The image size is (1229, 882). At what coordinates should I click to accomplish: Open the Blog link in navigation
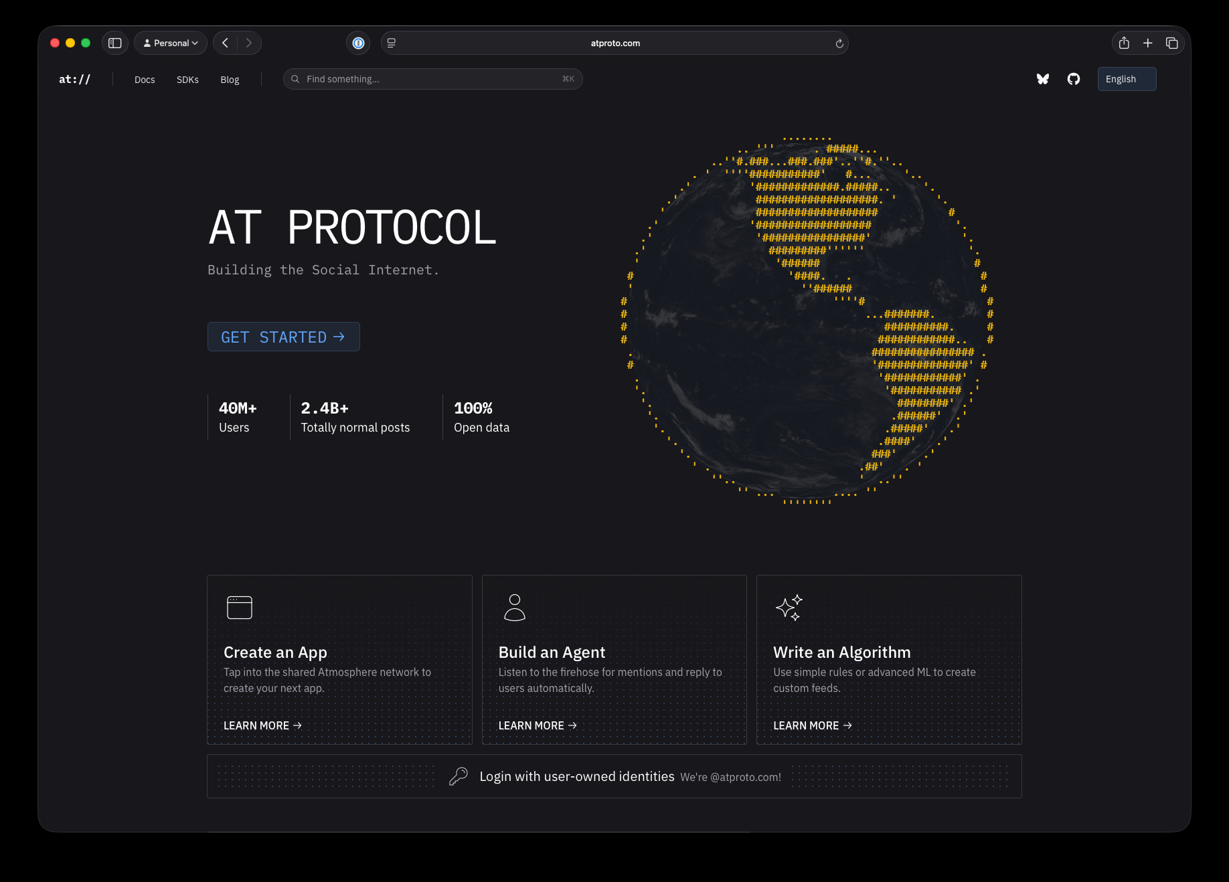pyautogui.click(x=230, y=80)
